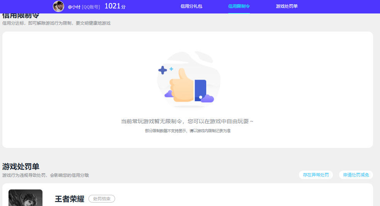The width and height of the screenshot is (380, 206).
Task: Switch to the 信用限制令 tab
Action: tap(239, 6)
